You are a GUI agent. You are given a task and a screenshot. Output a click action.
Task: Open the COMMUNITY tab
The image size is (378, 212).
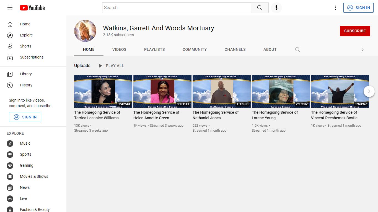(x=195, y=50)
